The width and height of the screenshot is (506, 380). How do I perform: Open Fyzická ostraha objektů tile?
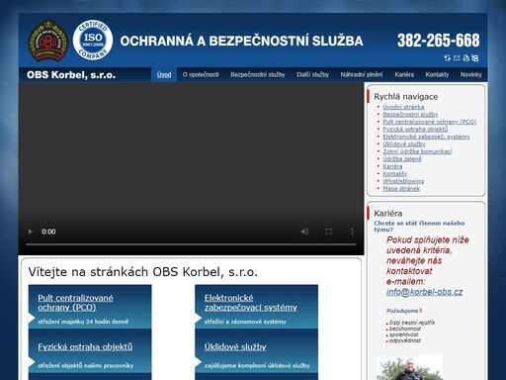click(x=85, y=347)
